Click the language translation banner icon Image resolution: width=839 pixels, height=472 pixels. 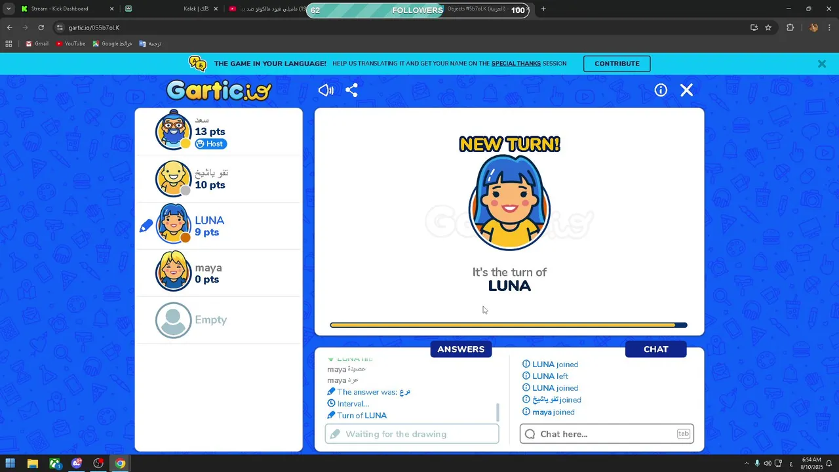[197, 64]
